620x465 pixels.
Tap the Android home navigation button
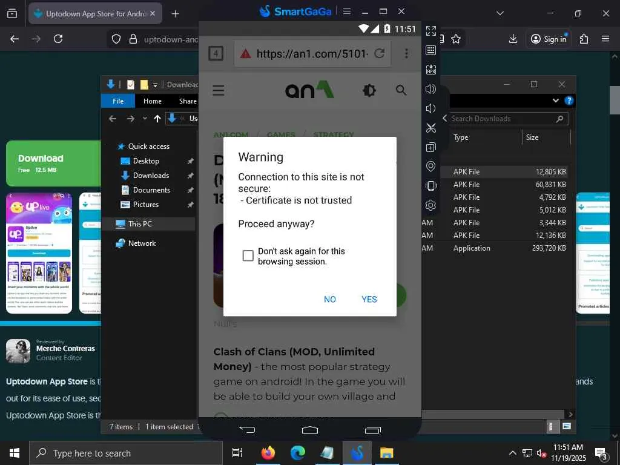click(309, 430)
